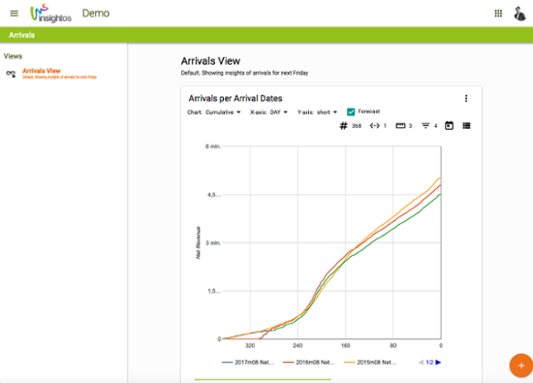Viewport: 533px width, 383px height.
Task: Click the orange plus add button
Action: click(x=521, y=366)
